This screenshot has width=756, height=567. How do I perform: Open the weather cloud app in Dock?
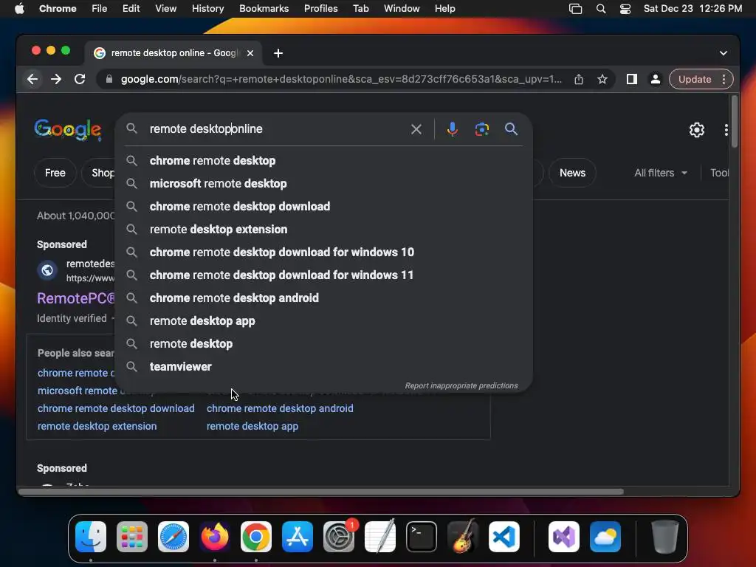pos(605,537)
